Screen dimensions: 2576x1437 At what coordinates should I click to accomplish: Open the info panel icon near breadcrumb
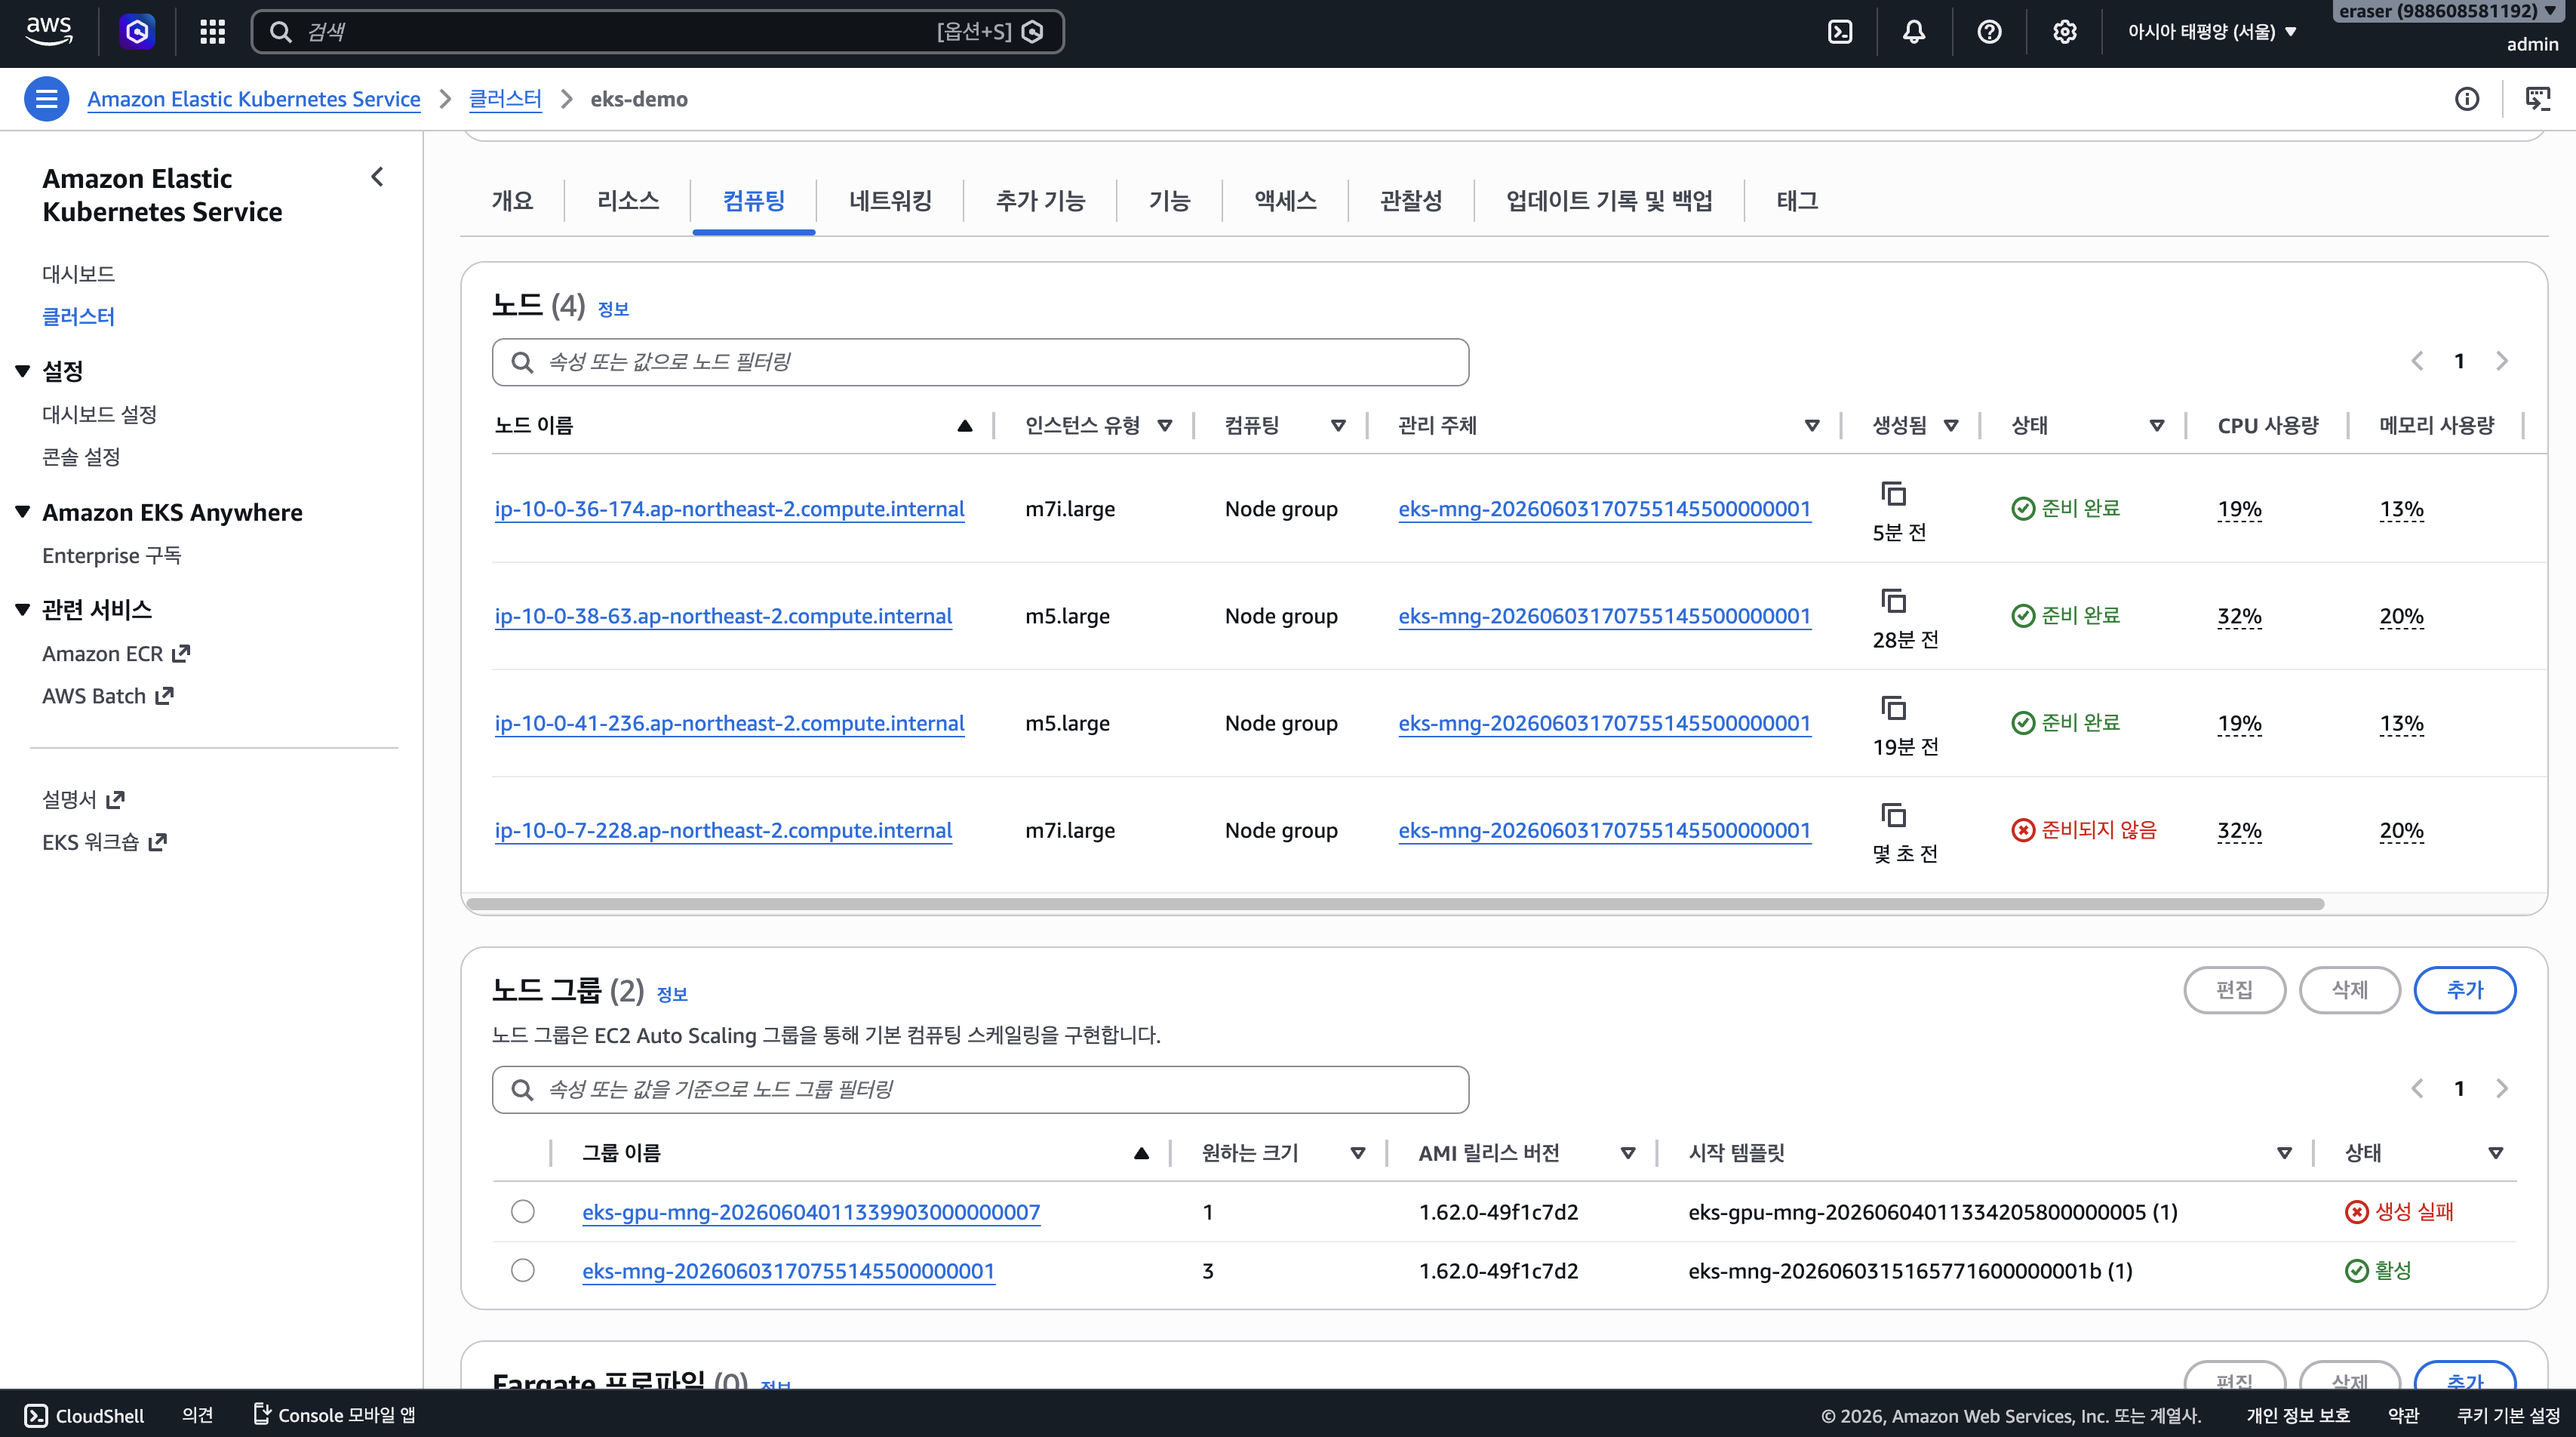pos(2467,99)
